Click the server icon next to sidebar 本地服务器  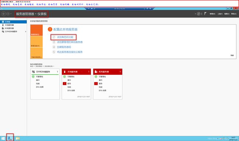pyautogui.click(x=3, y=25)
